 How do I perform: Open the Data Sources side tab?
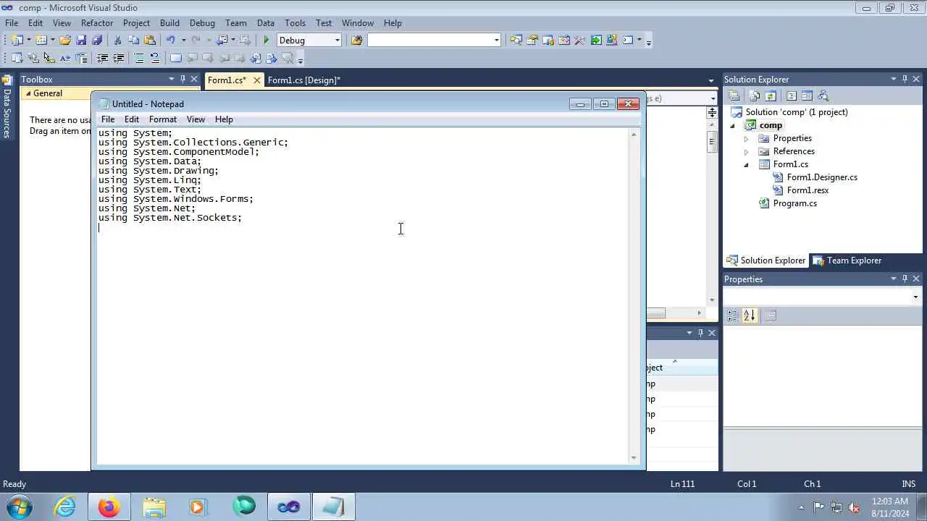(x=7, y=107)
